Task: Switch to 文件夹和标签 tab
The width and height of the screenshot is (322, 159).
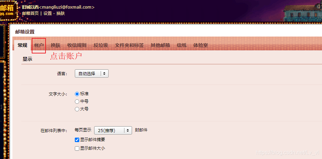Action: pyautogui.click(x=129, y=46)
